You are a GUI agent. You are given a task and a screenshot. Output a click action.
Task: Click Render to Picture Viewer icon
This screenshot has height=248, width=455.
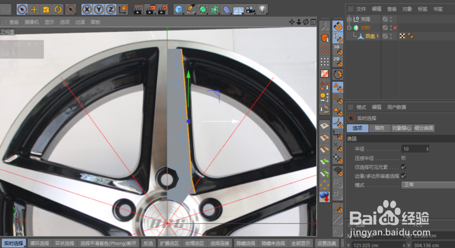coord(151,10)
